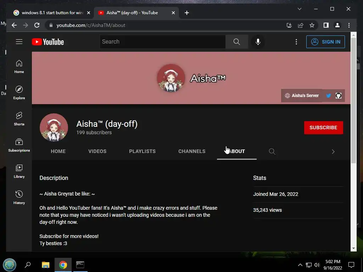The image size is (363, 272).
Task: Click the install app icon in address bar
Action: tap(289, 25)
